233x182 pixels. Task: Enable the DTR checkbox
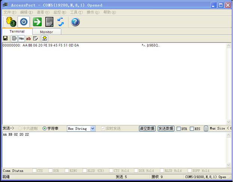(x=178, y=129)
